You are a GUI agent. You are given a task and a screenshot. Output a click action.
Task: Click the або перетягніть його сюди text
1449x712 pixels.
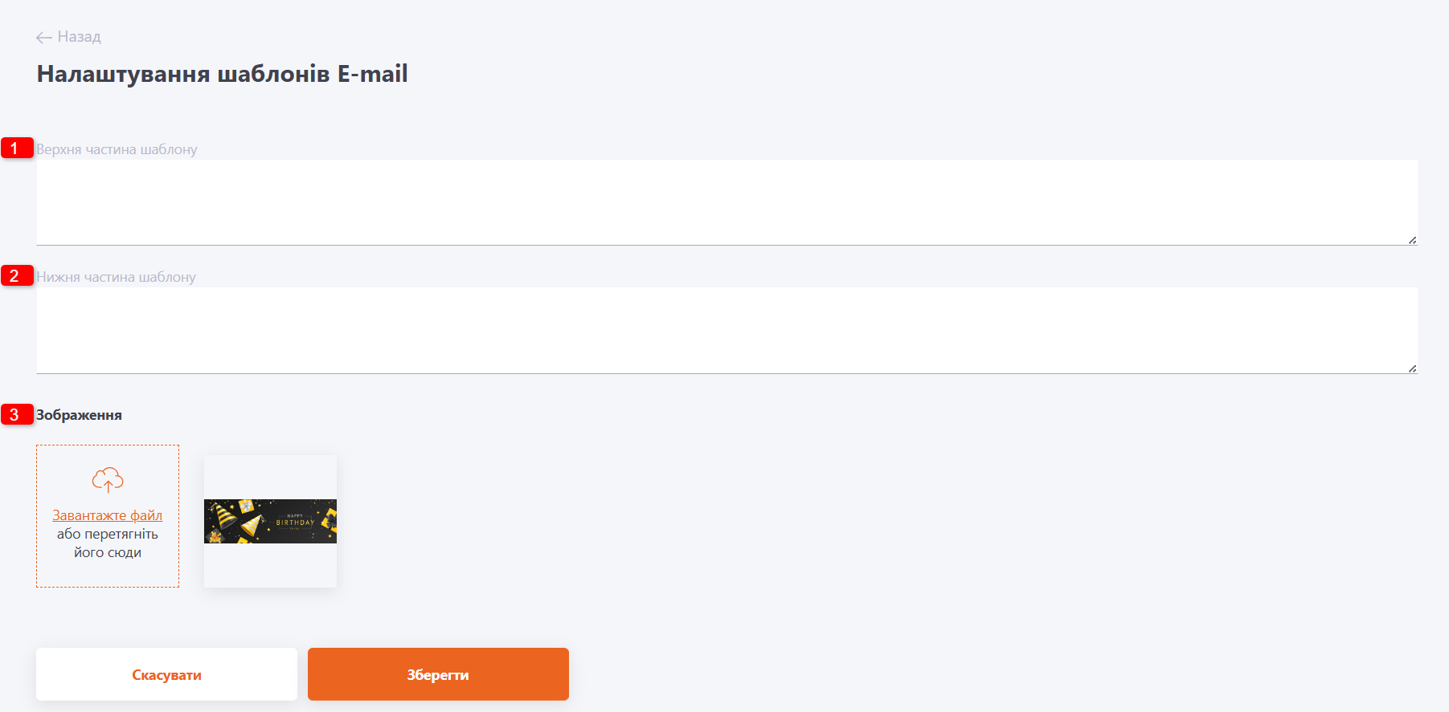point(108,543)
